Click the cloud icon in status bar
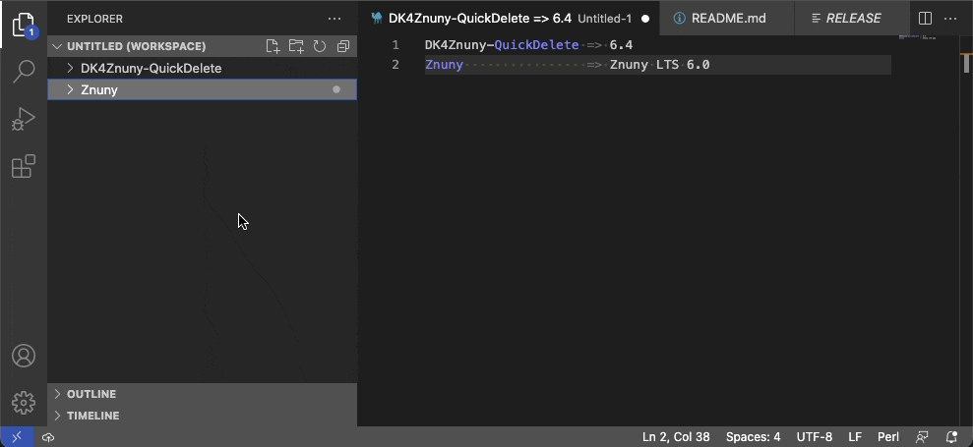This screenshot has width=973, height=447. coord(48,437)
